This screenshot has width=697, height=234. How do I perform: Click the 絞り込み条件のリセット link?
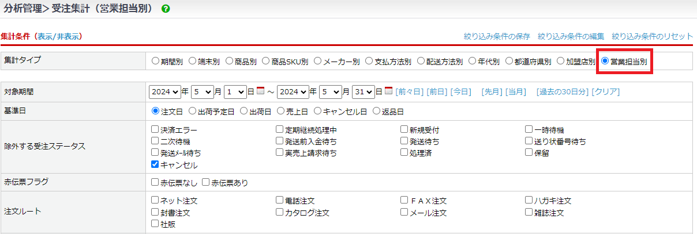[x=652, y=36]
